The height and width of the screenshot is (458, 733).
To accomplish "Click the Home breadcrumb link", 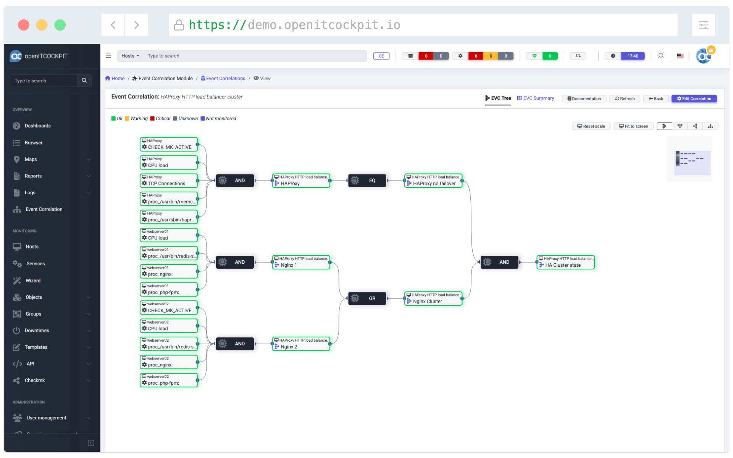I will tap(115, 79).
